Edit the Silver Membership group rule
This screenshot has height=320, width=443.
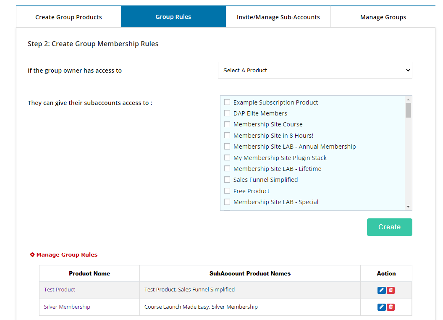[381, 307]
